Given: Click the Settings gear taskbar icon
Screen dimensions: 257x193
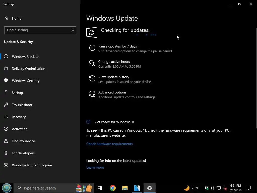Looking at the screenshot, I should 150,188.
